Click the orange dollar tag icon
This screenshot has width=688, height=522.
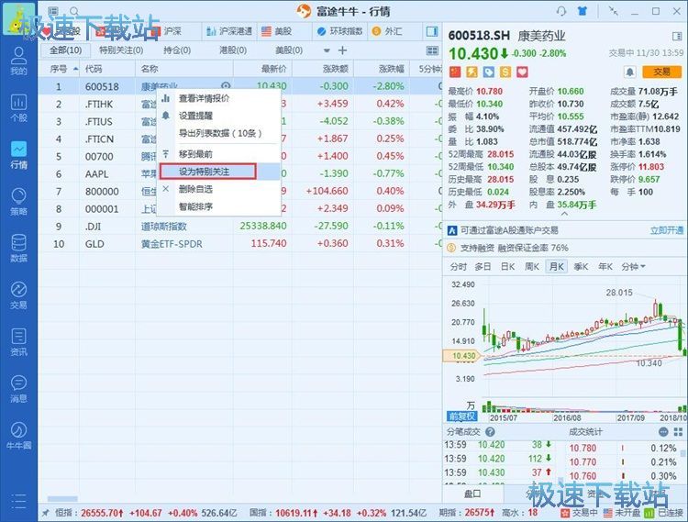point(505,72)
